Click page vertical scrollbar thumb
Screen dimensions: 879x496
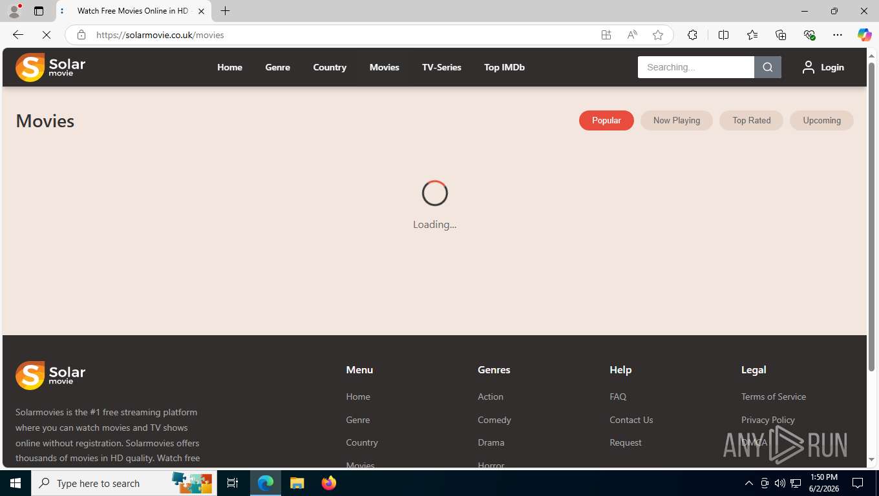(871, 216)
